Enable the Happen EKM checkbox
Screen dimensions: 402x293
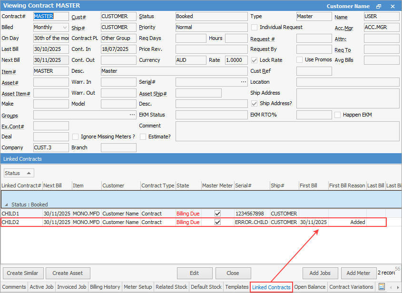338,115
